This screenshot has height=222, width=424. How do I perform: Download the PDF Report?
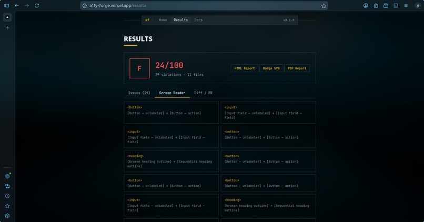click(297, 68)
